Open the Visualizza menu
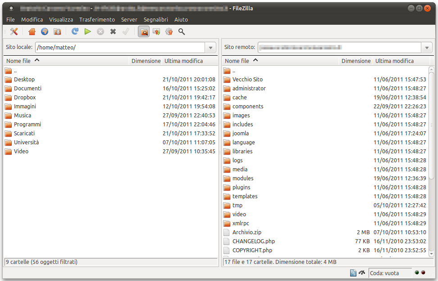The width and height of the screenshot is (438, 281). [61, 19]
